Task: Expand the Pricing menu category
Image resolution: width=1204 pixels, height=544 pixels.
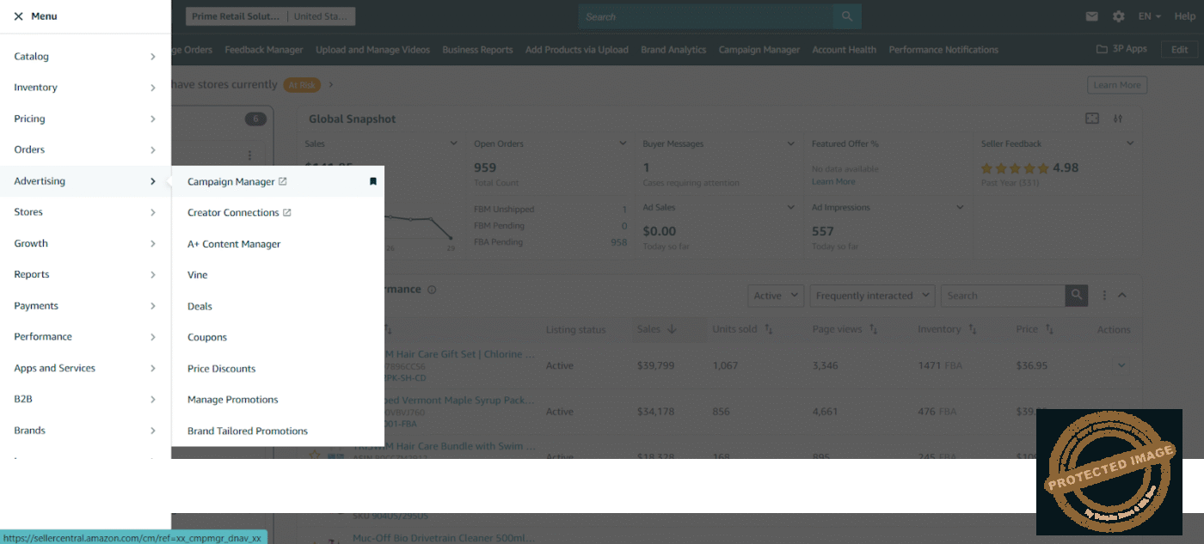Action: tap(85, 119)
